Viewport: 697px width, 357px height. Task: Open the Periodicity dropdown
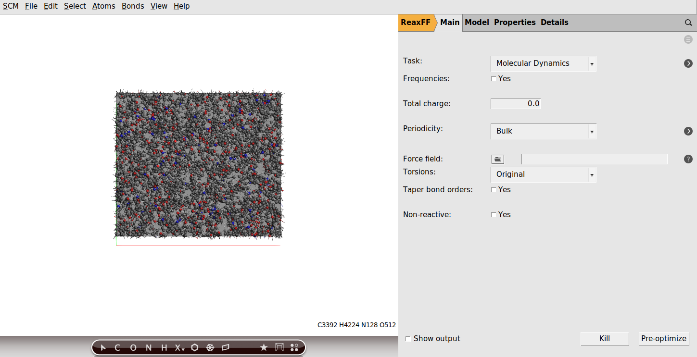click(592, 131)
